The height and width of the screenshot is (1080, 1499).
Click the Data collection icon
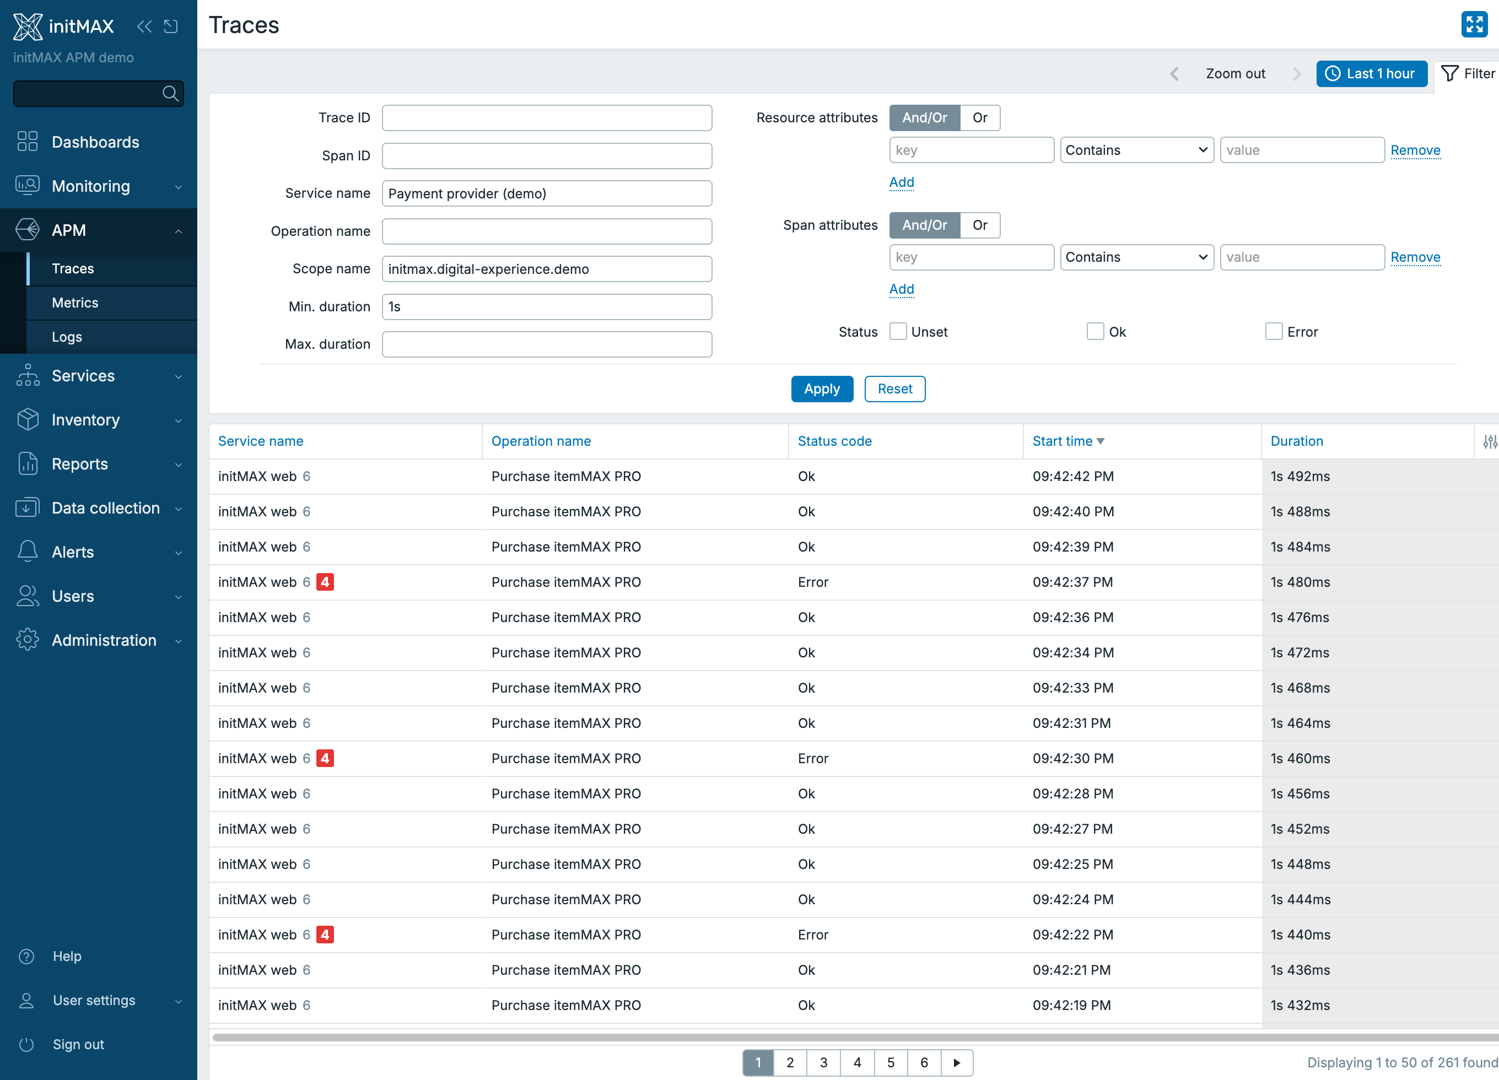(27, 507)
